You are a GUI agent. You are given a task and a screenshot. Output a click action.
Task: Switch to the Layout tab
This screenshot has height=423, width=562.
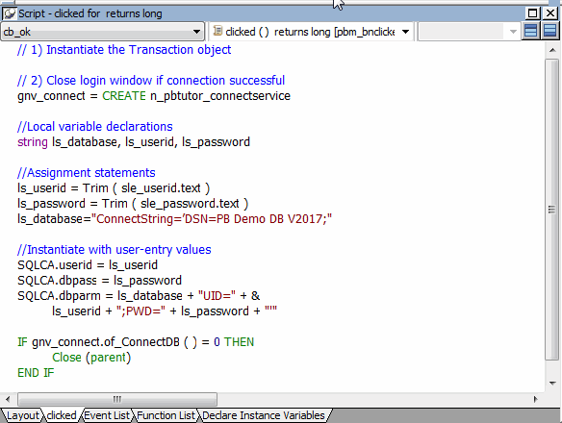(x=22, y=415)
